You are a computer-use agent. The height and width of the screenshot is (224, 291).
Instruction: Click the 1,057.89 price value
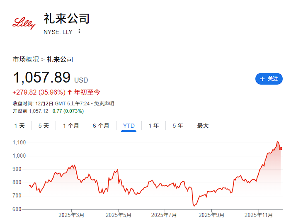[x=42, y=77]
